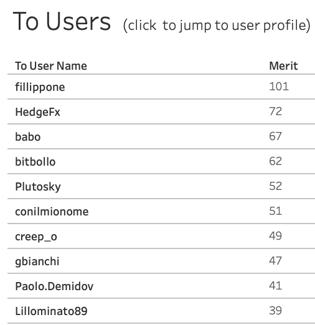Click the To User Name column header

pos(51,66)
